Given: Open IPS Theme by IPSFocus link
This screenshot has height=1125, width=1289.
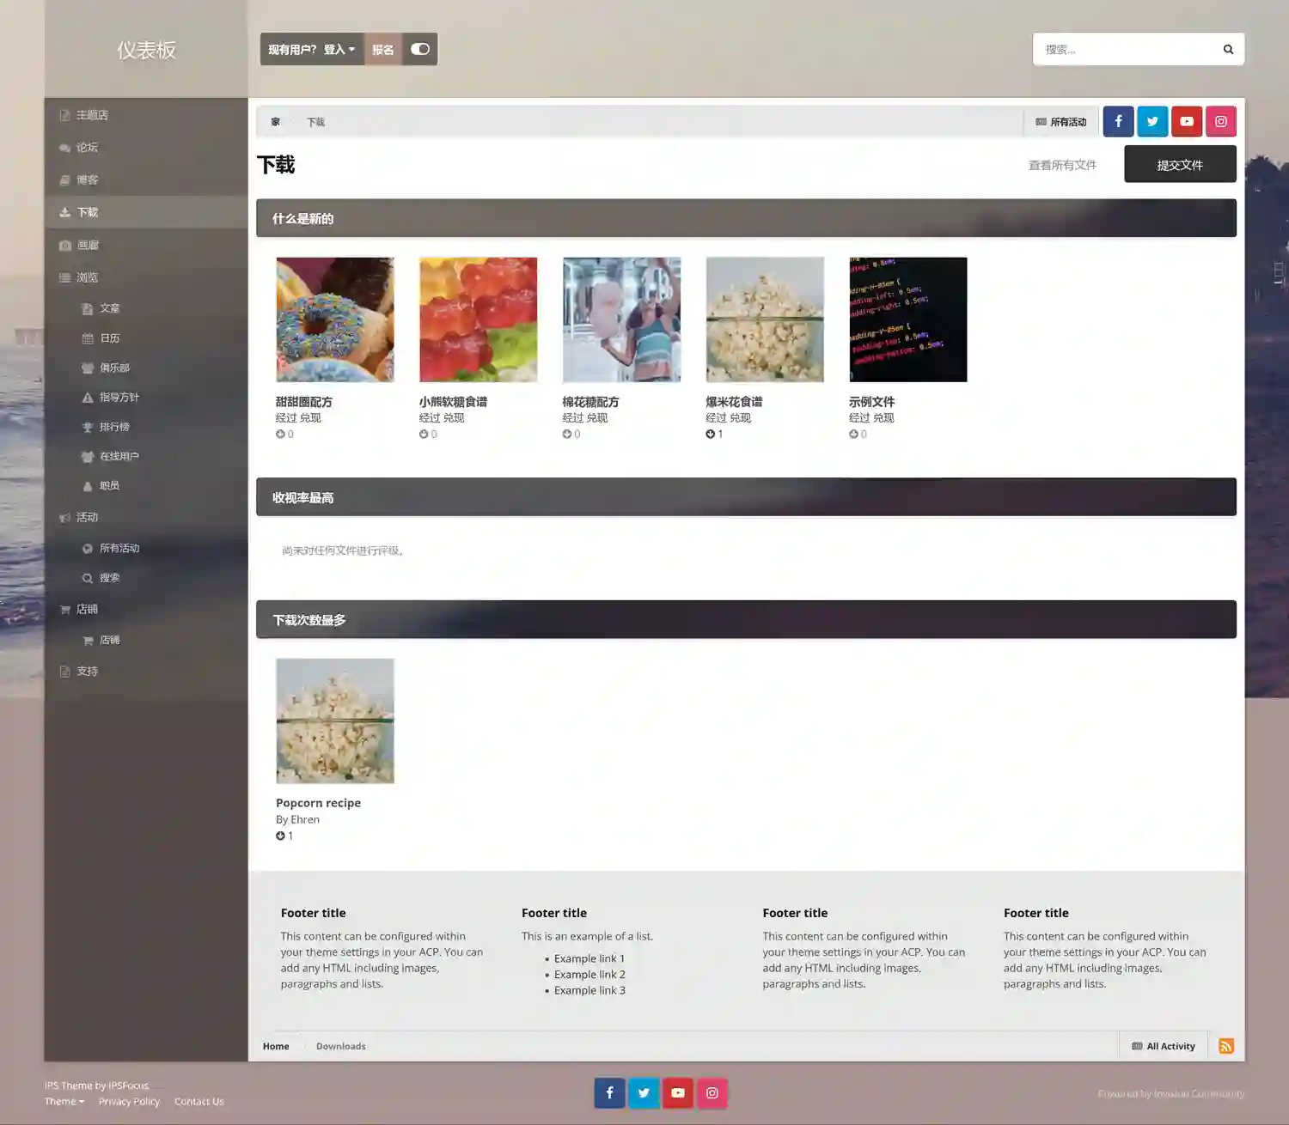Looking at the screenshot, I should pyautogui.click(x=96, y=1085).
